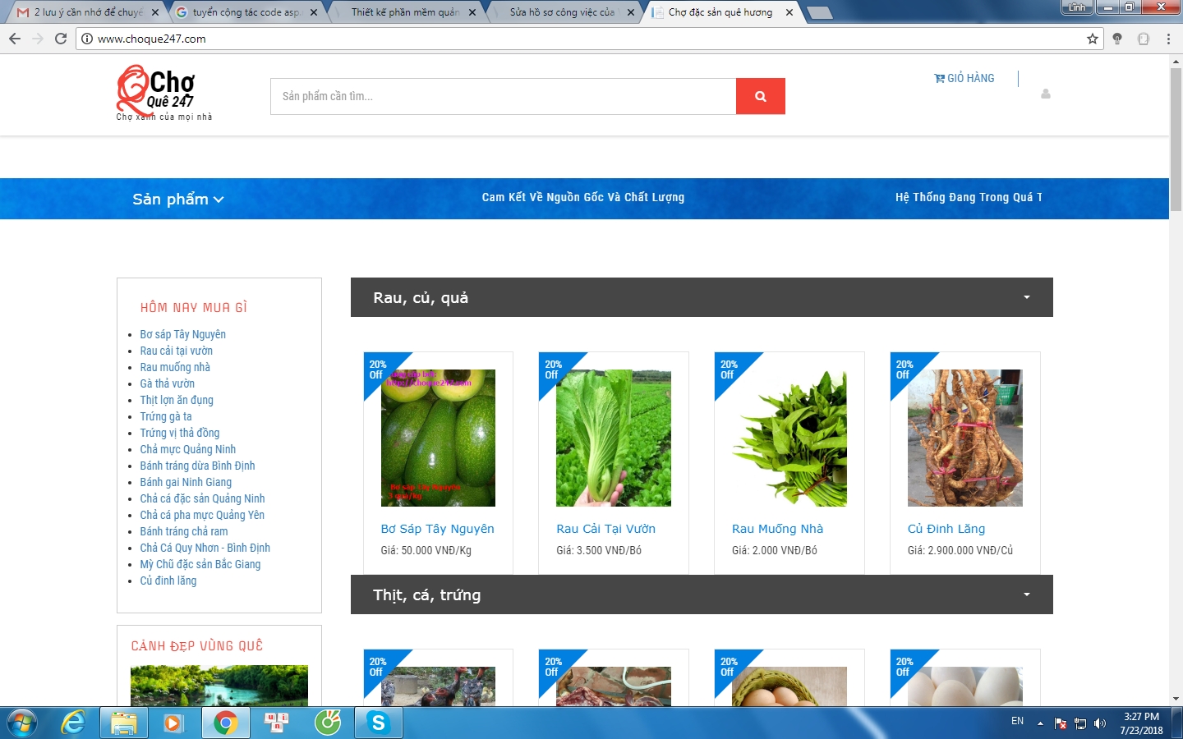Open the shopping cart icon

pyautogui.click(x=939, y=78)
